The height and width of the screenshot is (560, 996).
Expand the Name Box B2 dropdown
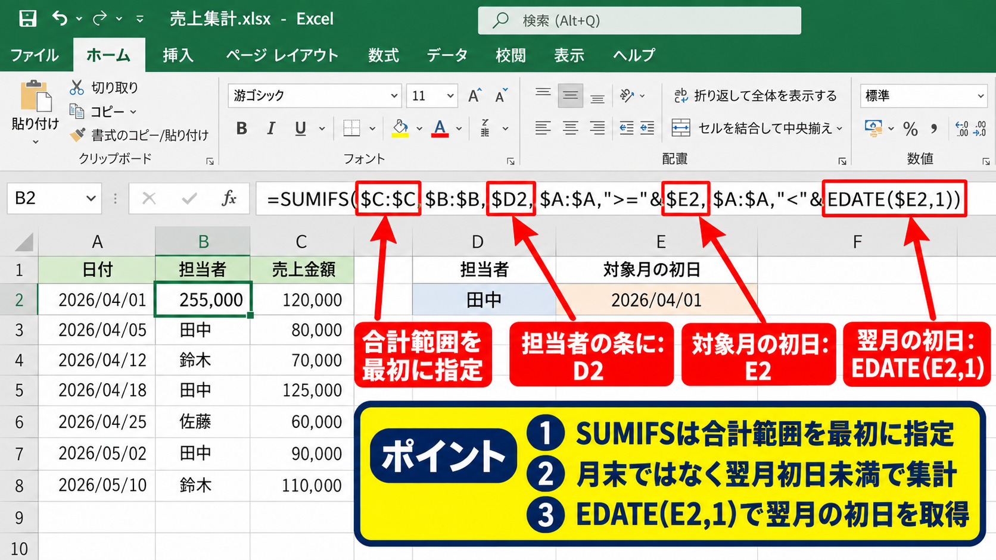(x=91, y=198)
